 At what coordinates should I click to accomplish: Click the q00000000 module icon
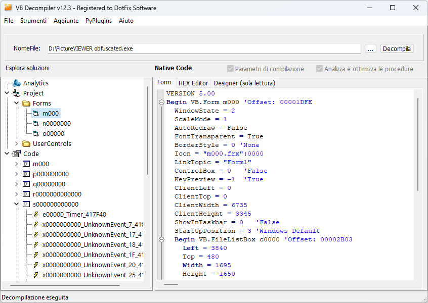pos(26,184)
